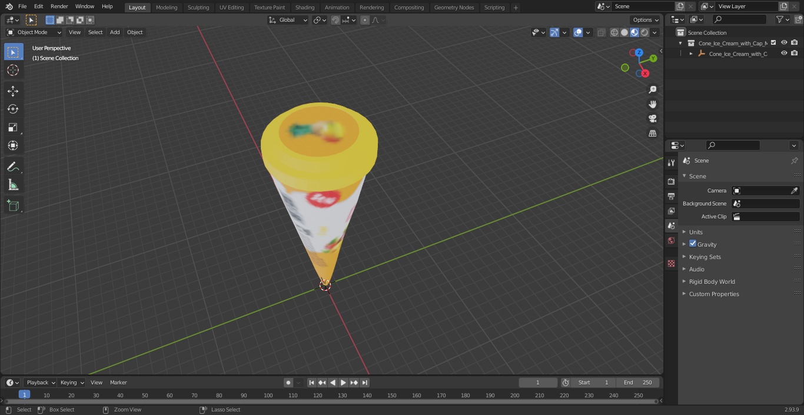Image resolution: width=804 pixels, height=415 pixels.
Task: Toggle proportional editing button
Action: 365,20
